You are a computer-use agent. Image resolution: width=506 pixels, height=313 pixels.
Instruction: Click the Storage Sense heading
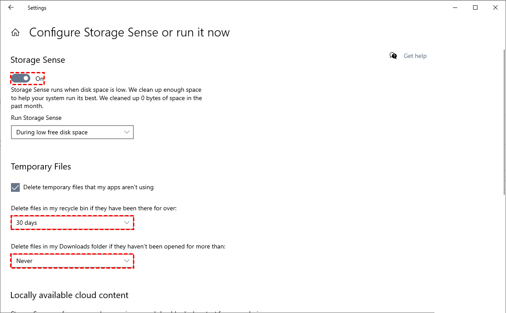38,60
